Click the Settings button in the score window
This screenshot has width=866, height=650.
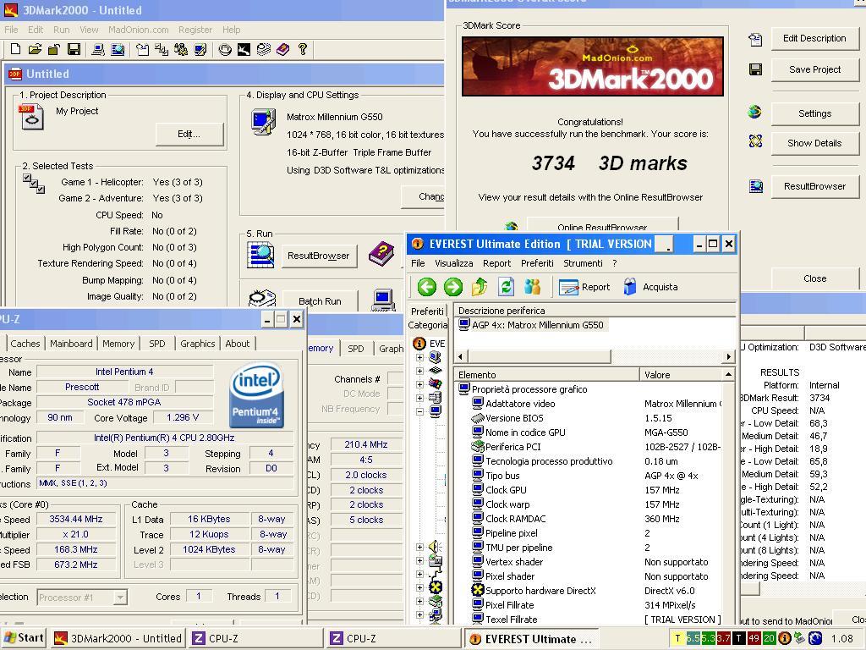coord(814,113)
